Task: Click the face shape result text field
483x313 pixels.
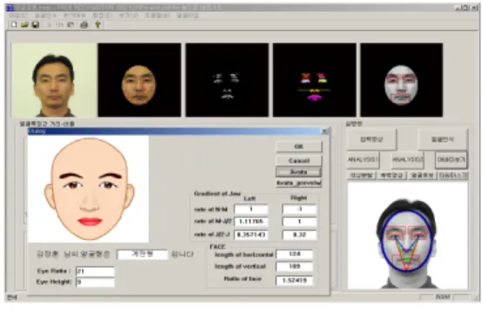Action: click(142, 255)
